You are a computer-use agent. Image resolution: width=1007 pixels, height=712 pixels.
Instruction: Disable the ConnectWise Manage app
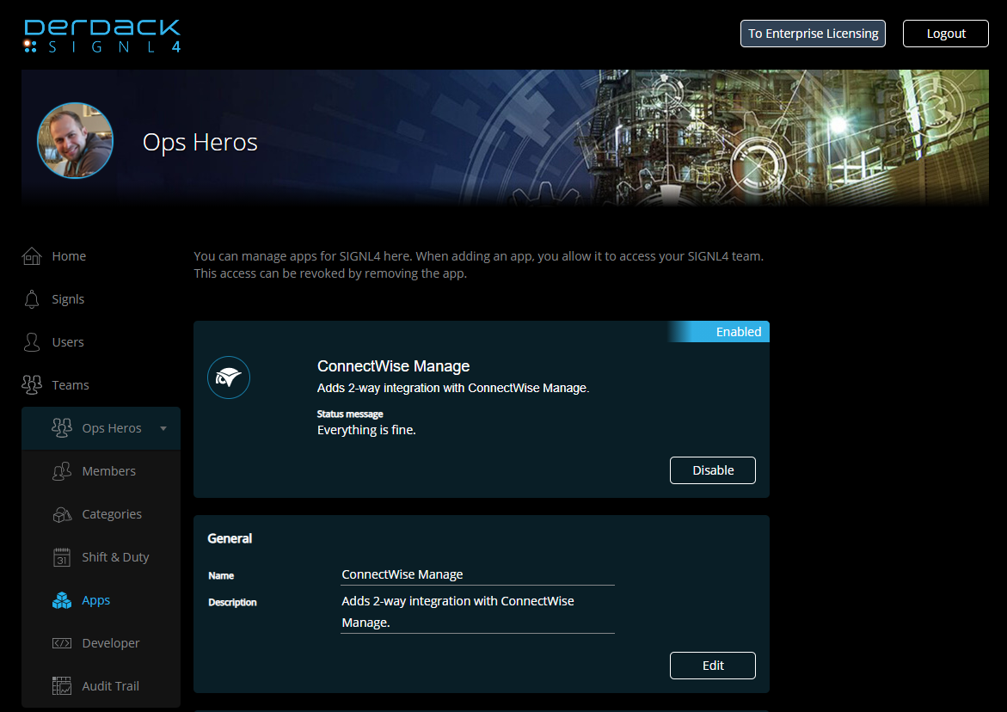(712, 470)
